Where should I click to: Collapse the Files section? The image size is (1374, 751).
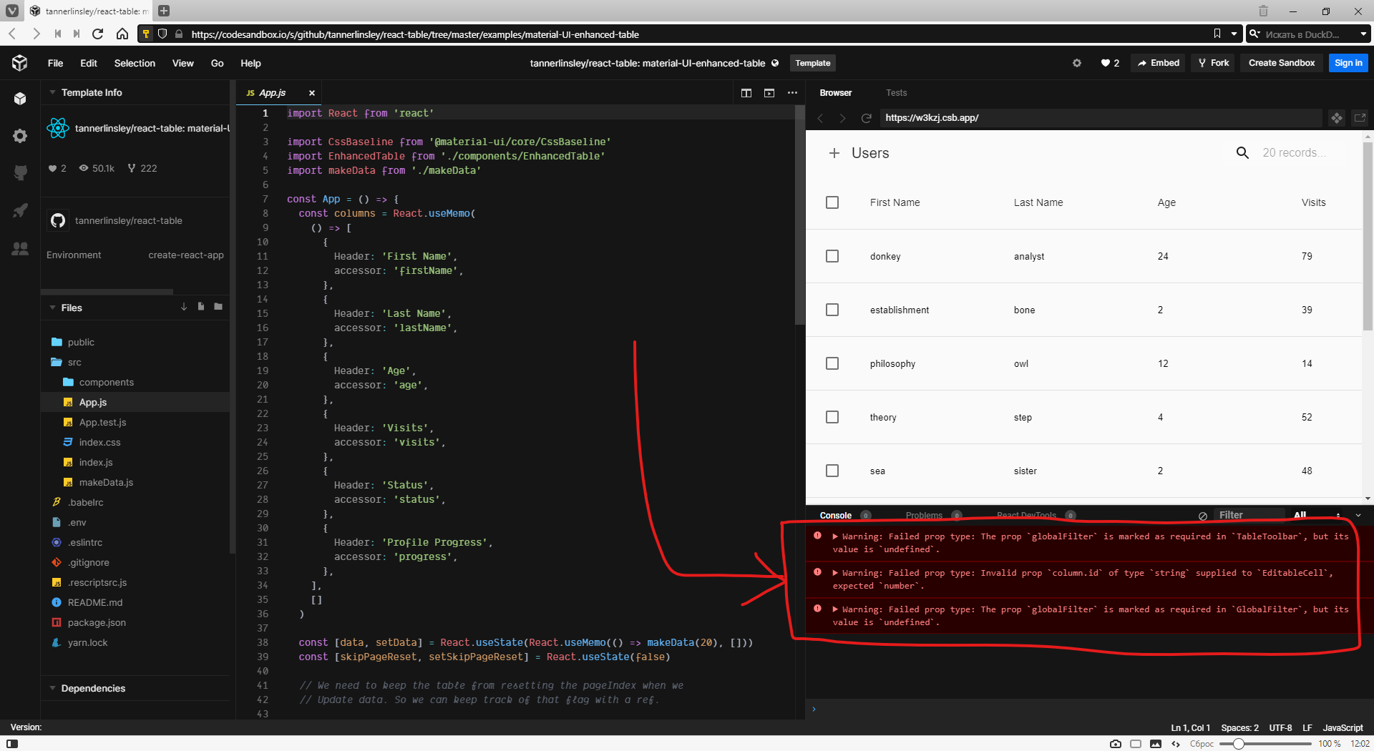coord(52,308)
